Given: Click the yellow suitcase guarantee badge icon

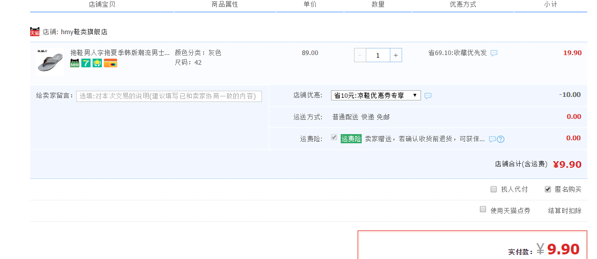Looking at the screenshot, I should click(97, 63).
